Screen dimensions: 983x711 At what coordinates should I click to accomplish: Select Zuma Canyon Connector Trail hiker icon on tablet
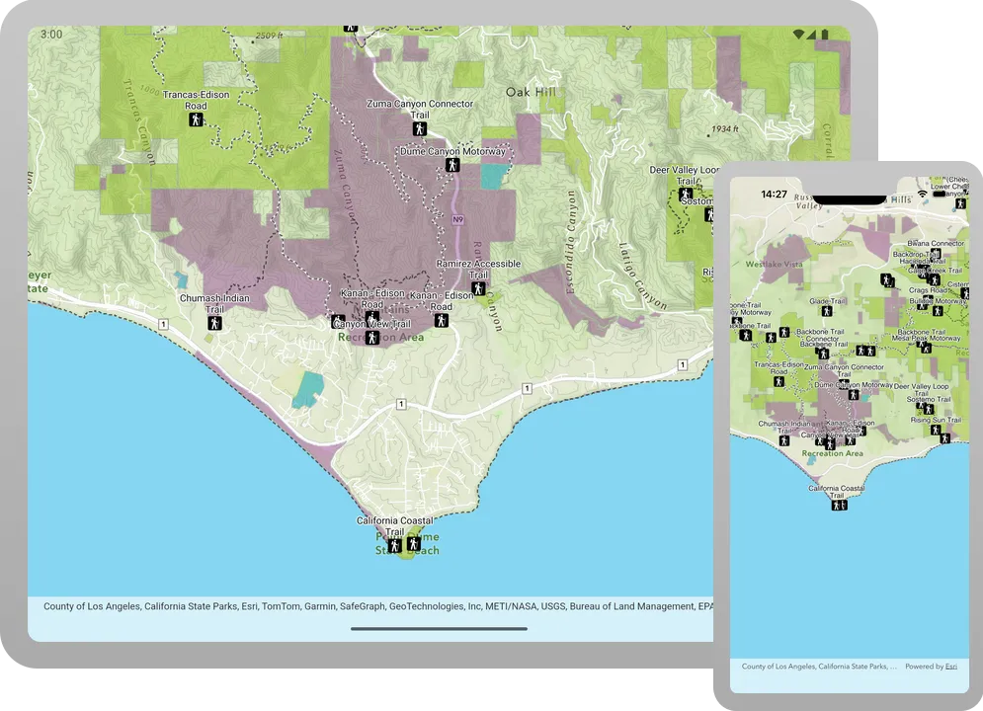420,128
